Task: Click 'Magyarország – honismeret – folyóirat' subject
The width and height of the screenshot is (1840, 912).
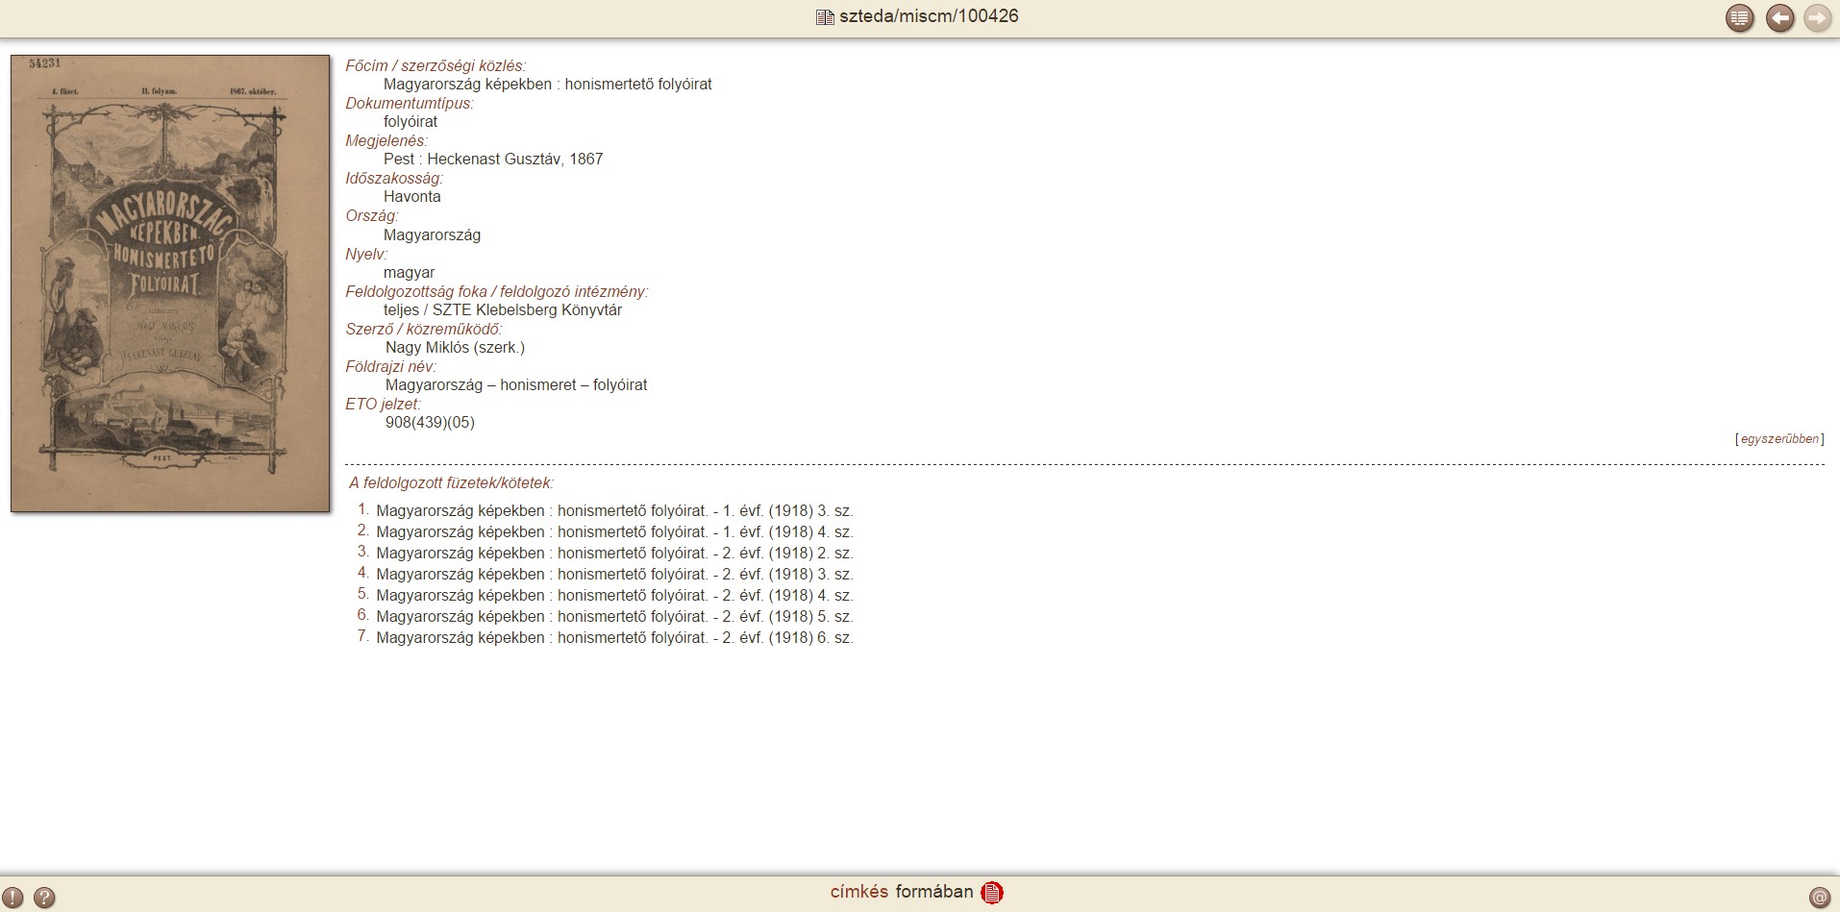Action: click(516, 385)
